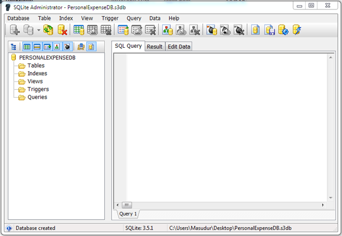Click the Create Database toolbar icon
342x236 pixels.
click(15, 29)
